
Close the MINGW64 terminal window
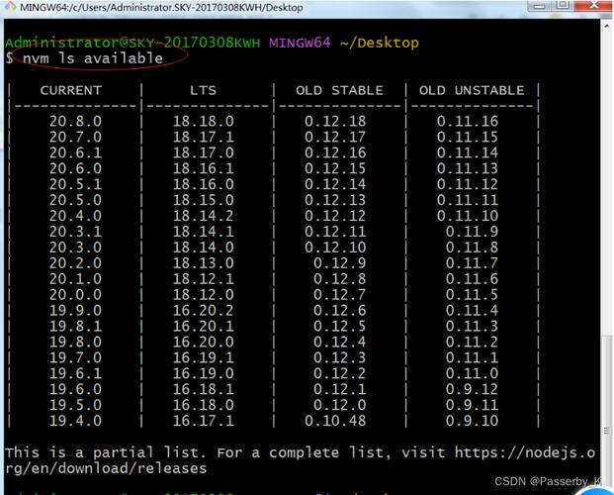click(593, 5)
